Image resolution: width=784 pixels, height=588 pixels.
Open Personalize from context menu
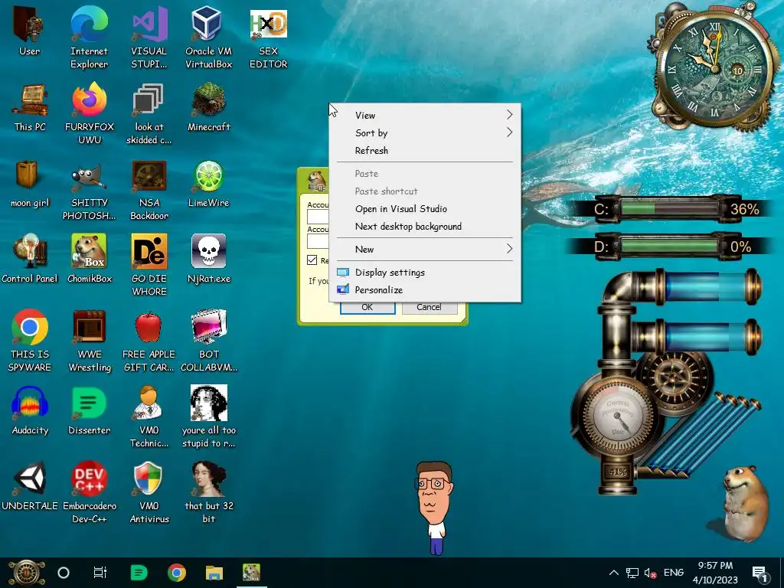pos(424,289)
